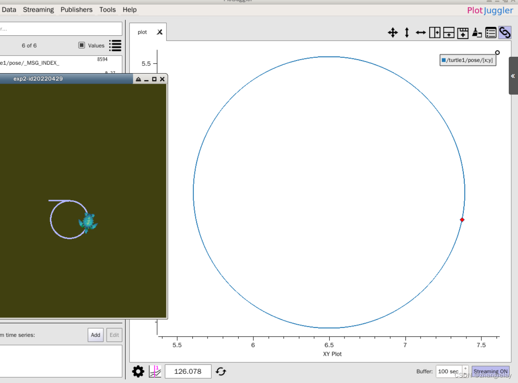The width and height of the screenshot is (518, 383).
Task: Click the 126.078 time field
Action: [x=188, y=371]
